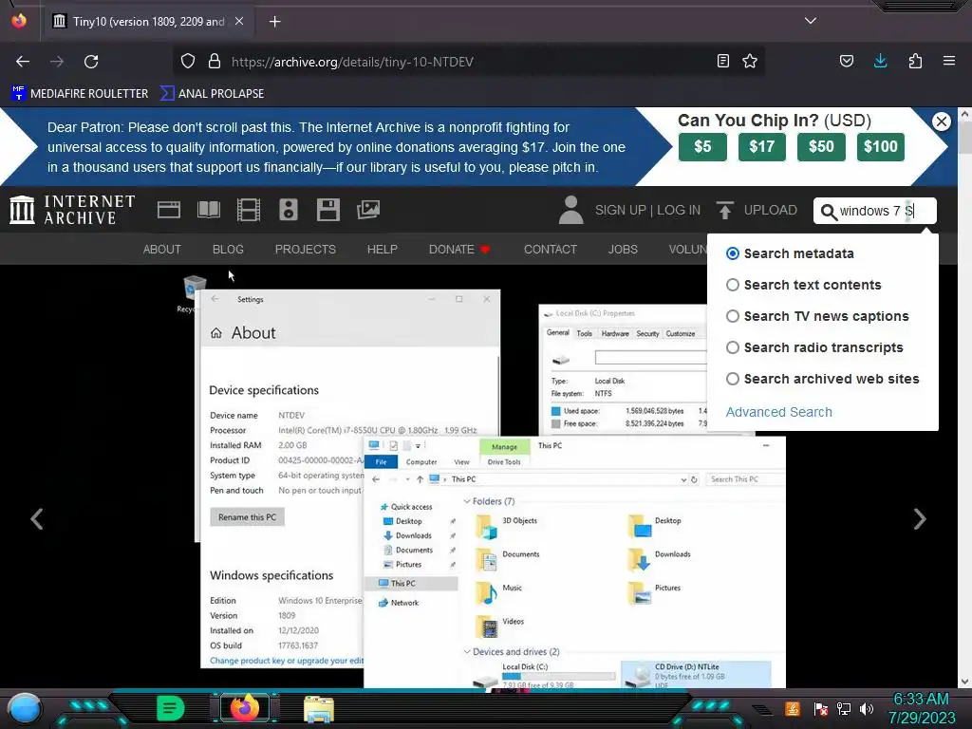Viewport: 972px width, 729px height.
Task: Open tracking protection shield icon
Action: (x=188, y=61)
